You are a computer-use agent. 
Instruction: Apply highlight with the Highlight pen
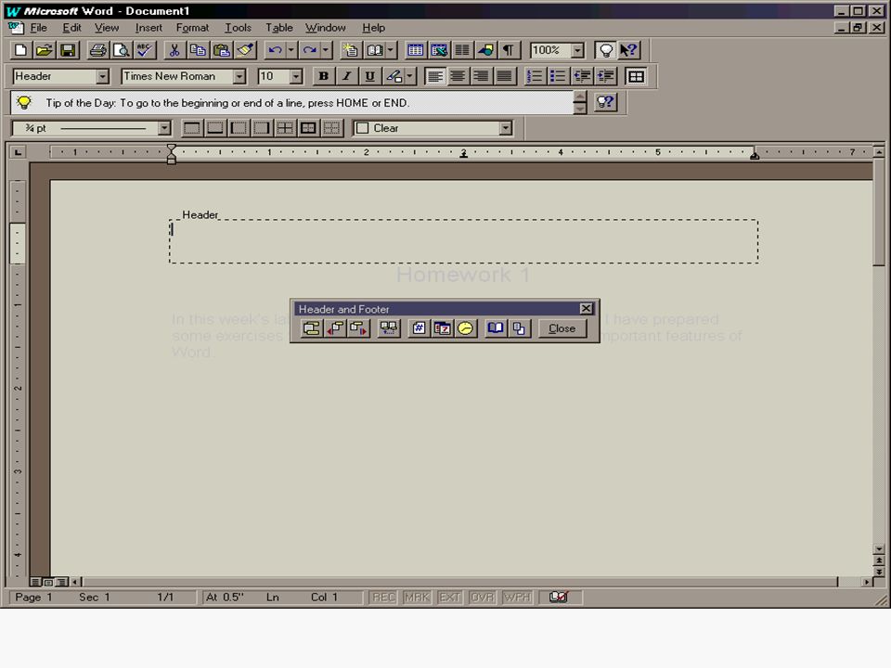tap(394, 76)
